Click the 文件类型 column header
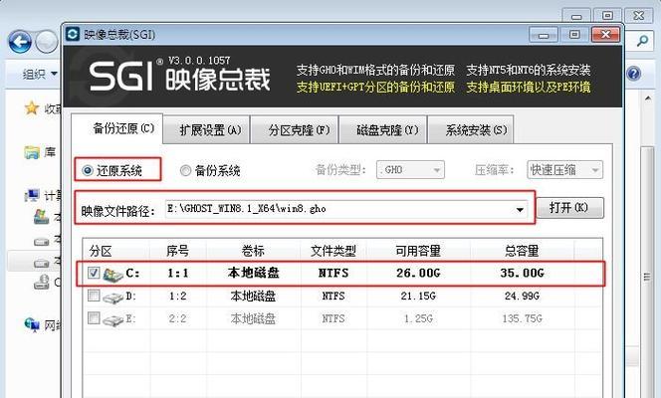The height and width of the screenshot is (398, 661). click(333, 252)
